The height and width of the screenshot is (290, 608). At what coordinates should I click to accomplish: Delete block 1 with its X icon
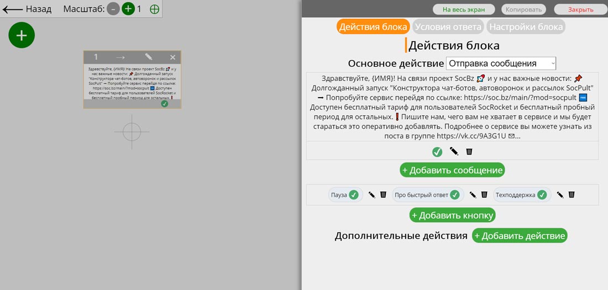(173, 57)
